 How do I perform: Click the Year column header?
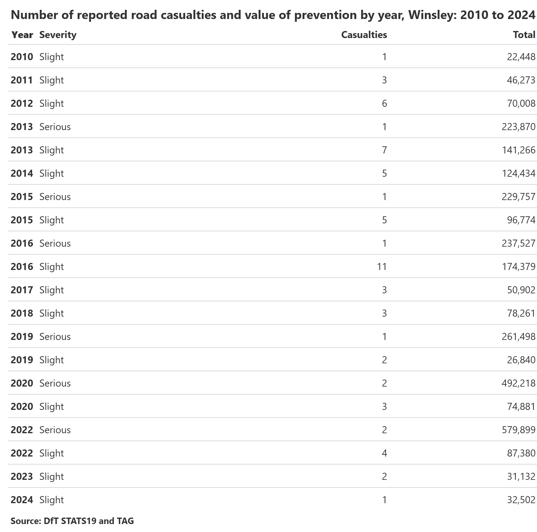point(22,35)
